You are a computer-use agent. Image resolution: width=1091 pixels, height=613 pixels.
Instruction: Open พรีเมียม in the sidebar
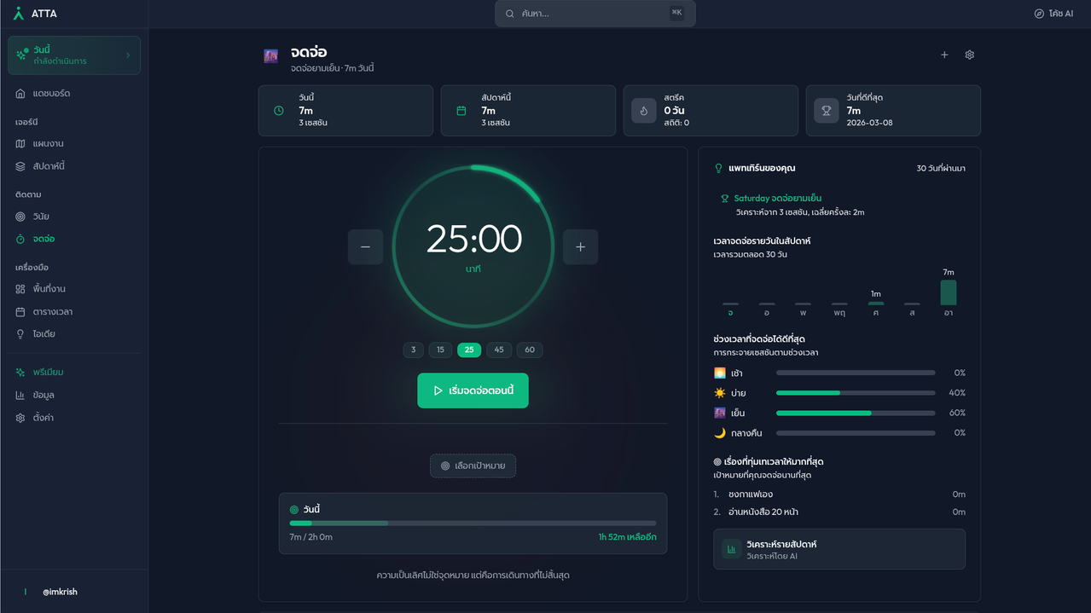coord(74,373)
